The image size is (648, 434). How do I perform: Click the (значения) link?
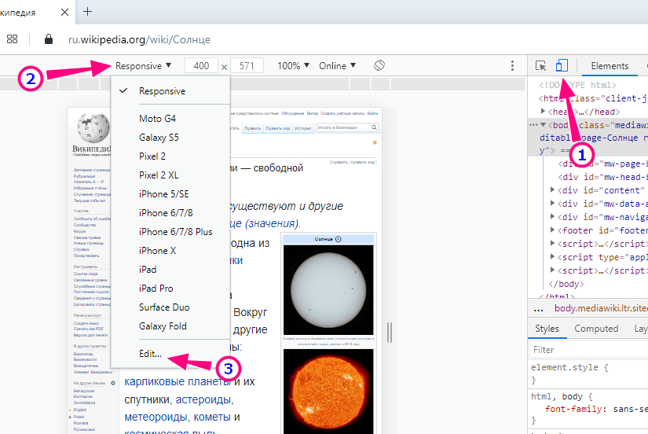click(272, 224)
